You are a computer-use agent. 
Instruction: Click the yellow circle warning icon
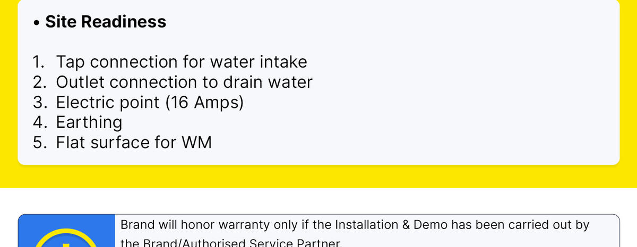[x=66, y=241]
